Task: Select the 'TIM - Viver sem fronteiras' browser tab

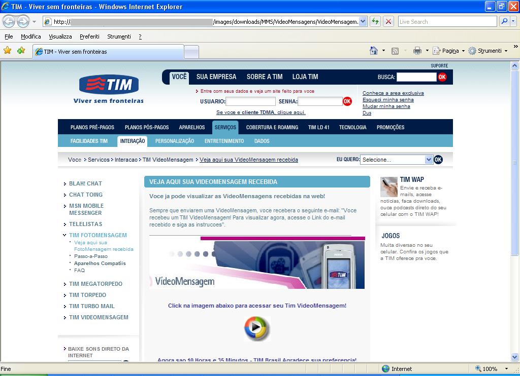Action: [108, 52]
